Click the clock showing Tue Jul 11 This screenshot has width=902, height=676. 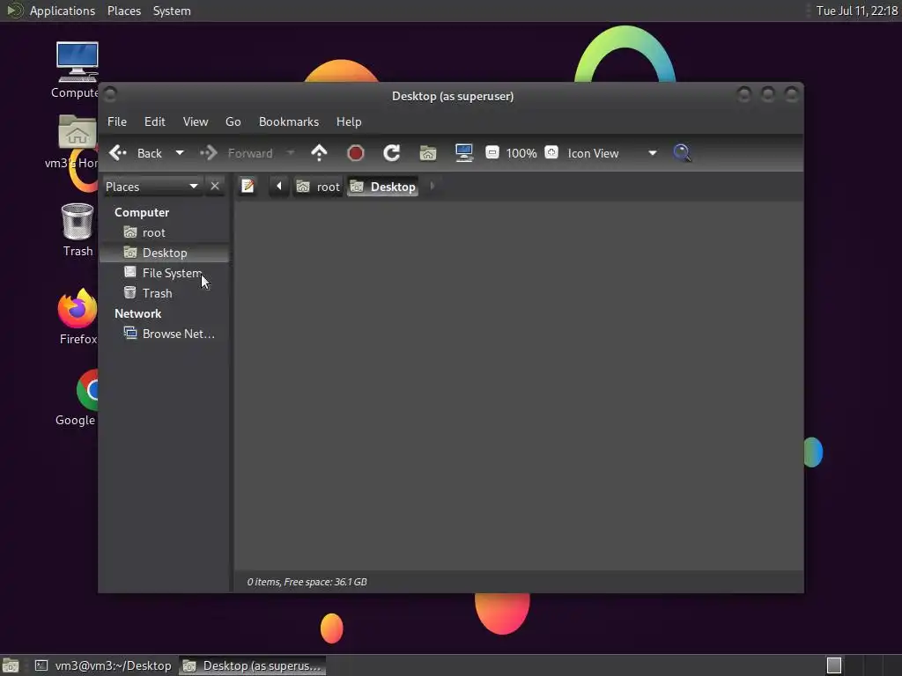coord(857,11)
